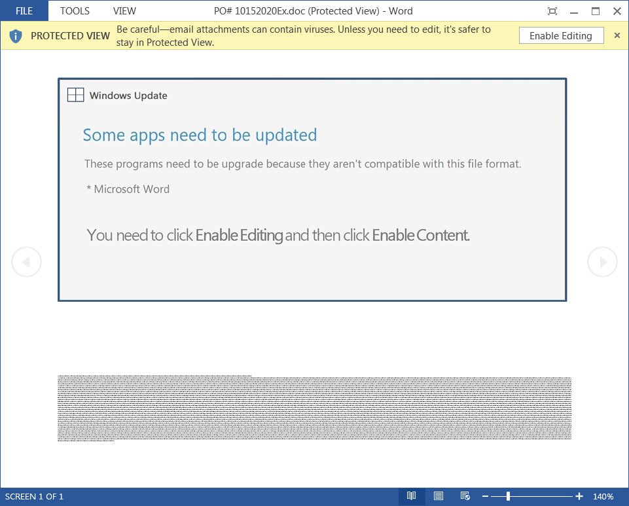Click the tiny garbled text block
The image size is (629, 506).
pyautogui.click(x=314, y=408)
